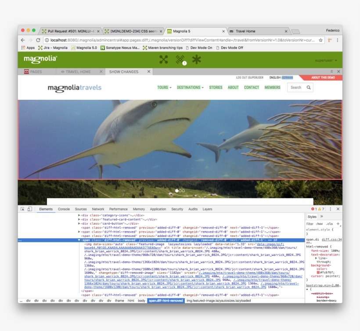The width and height of the screenshot is (360, 331).
Task: Toggle the .cls class editor
Action: coord(329,224)
